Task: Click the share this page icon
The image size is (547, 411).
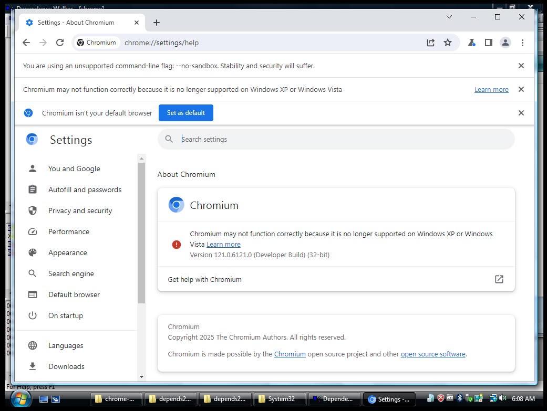Action: (x=430, y=43)
